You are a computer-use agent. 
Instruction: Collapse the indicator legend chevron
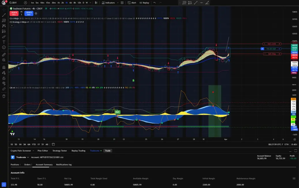tap(12, 26)
